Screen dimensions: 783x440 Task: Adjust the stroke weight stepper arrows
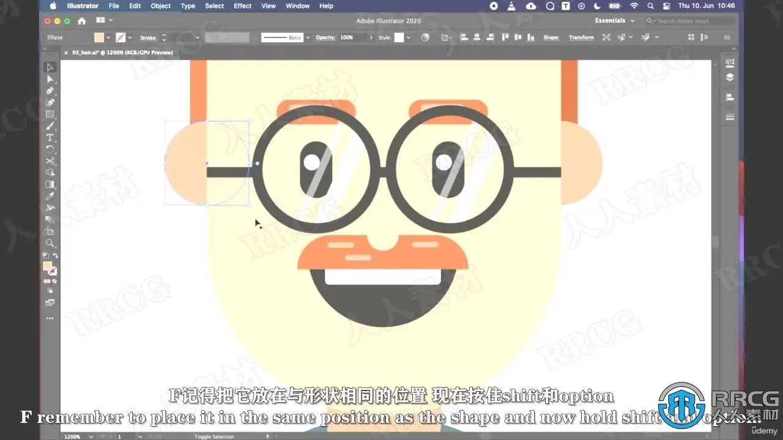(x=163, y=38)
